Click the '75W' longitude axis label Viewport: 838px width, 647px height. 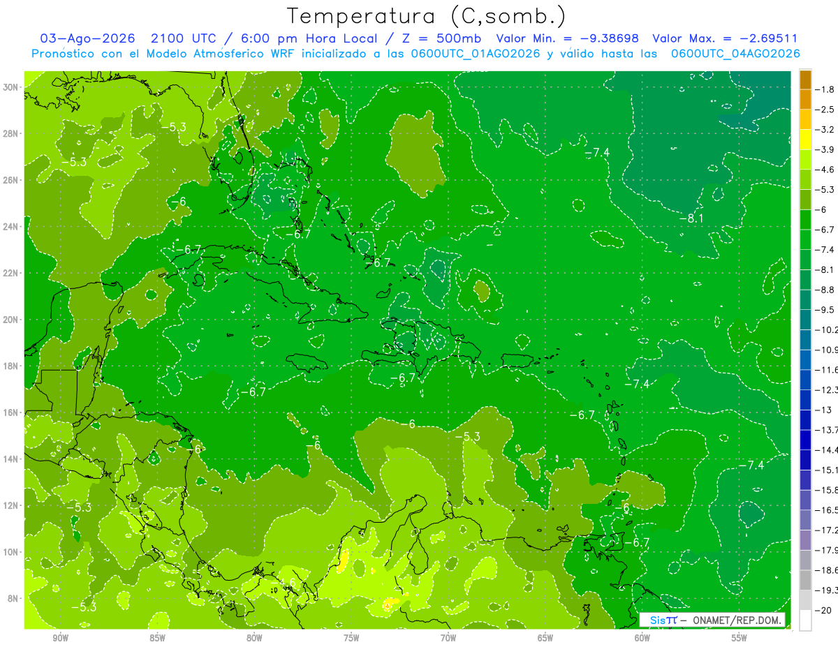[351, 638]
